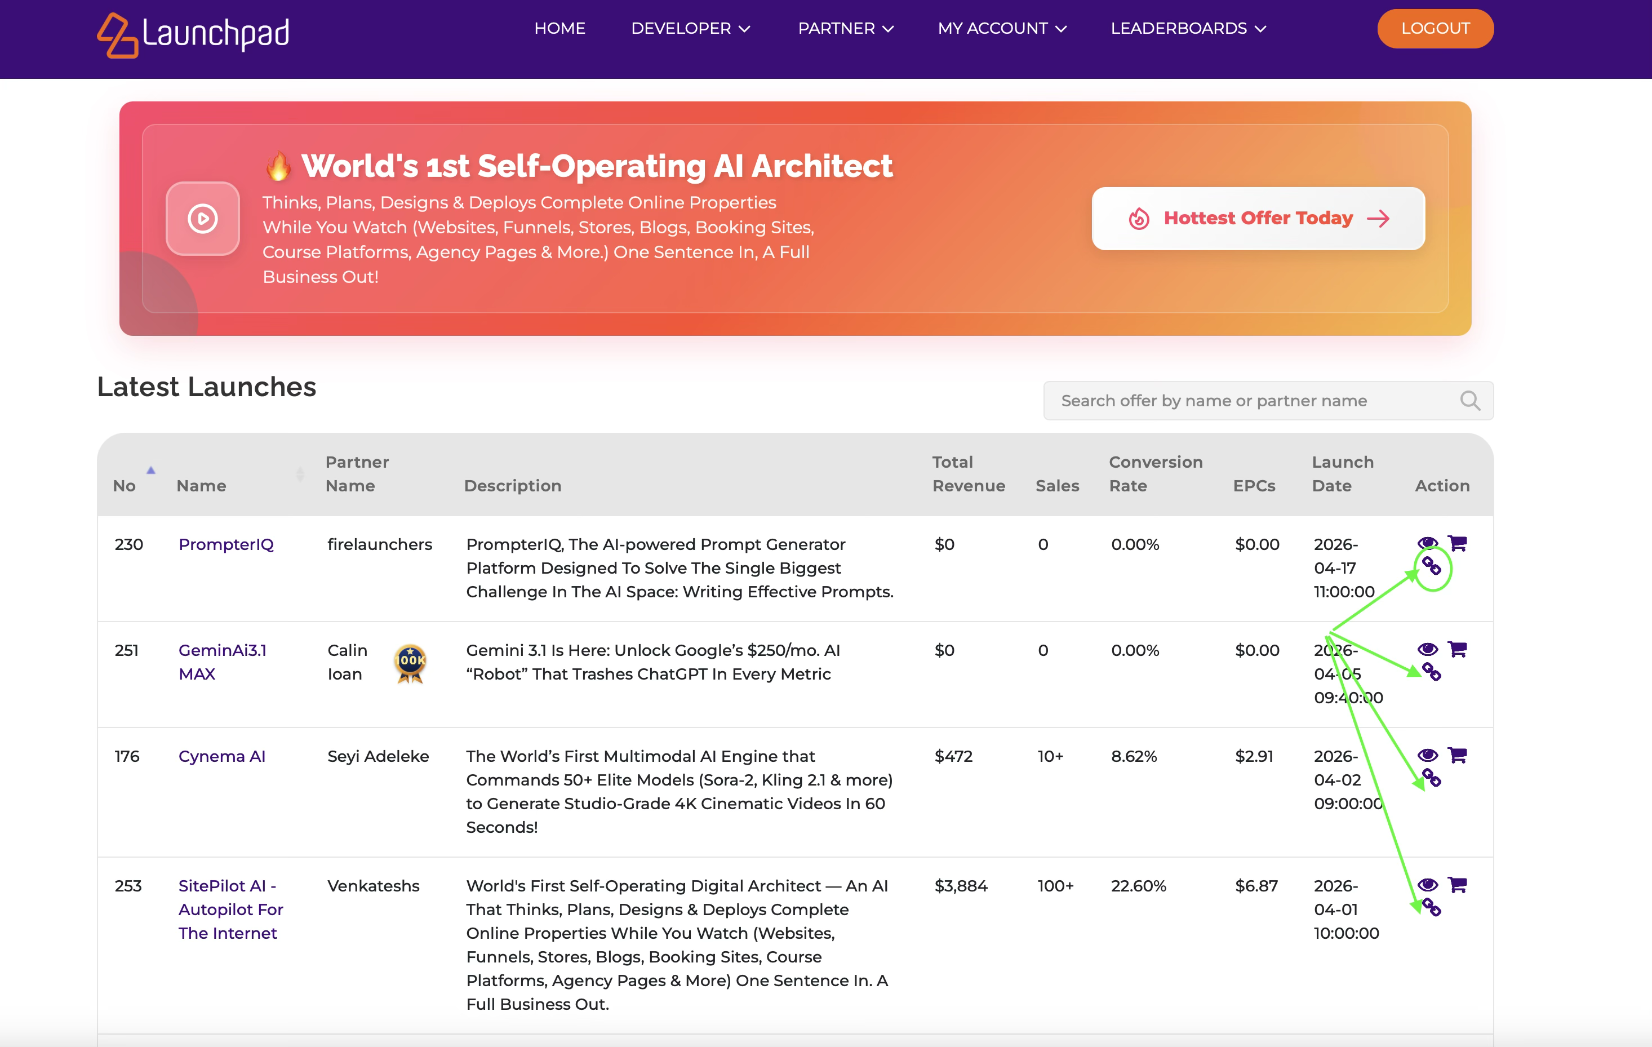Click the Latest Launches heading
This screenshot has height=1047, width=1652.
click(206, 387)
